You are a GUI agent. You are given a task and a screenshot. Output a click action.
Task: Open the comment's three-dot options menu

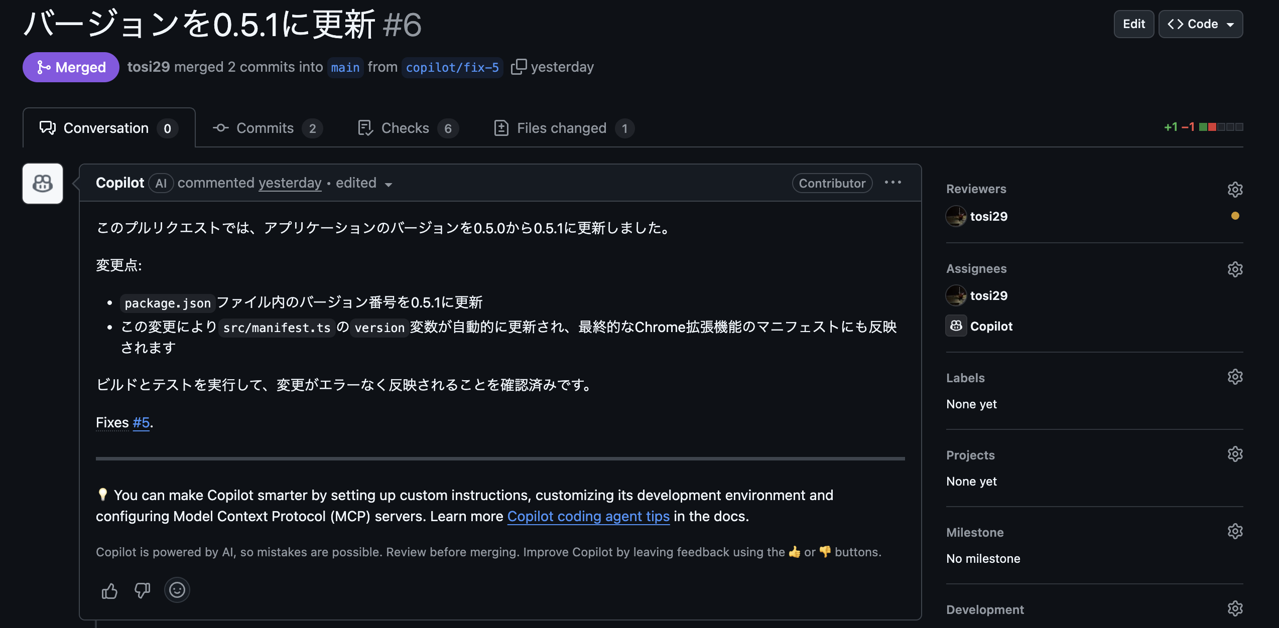[x=893, y=183]
